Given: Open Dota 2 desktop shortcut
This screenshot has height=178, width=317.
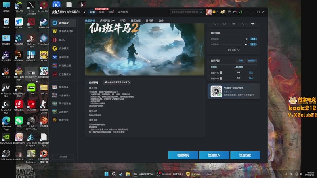Looking at the screenshot, I should click(31, 23).
